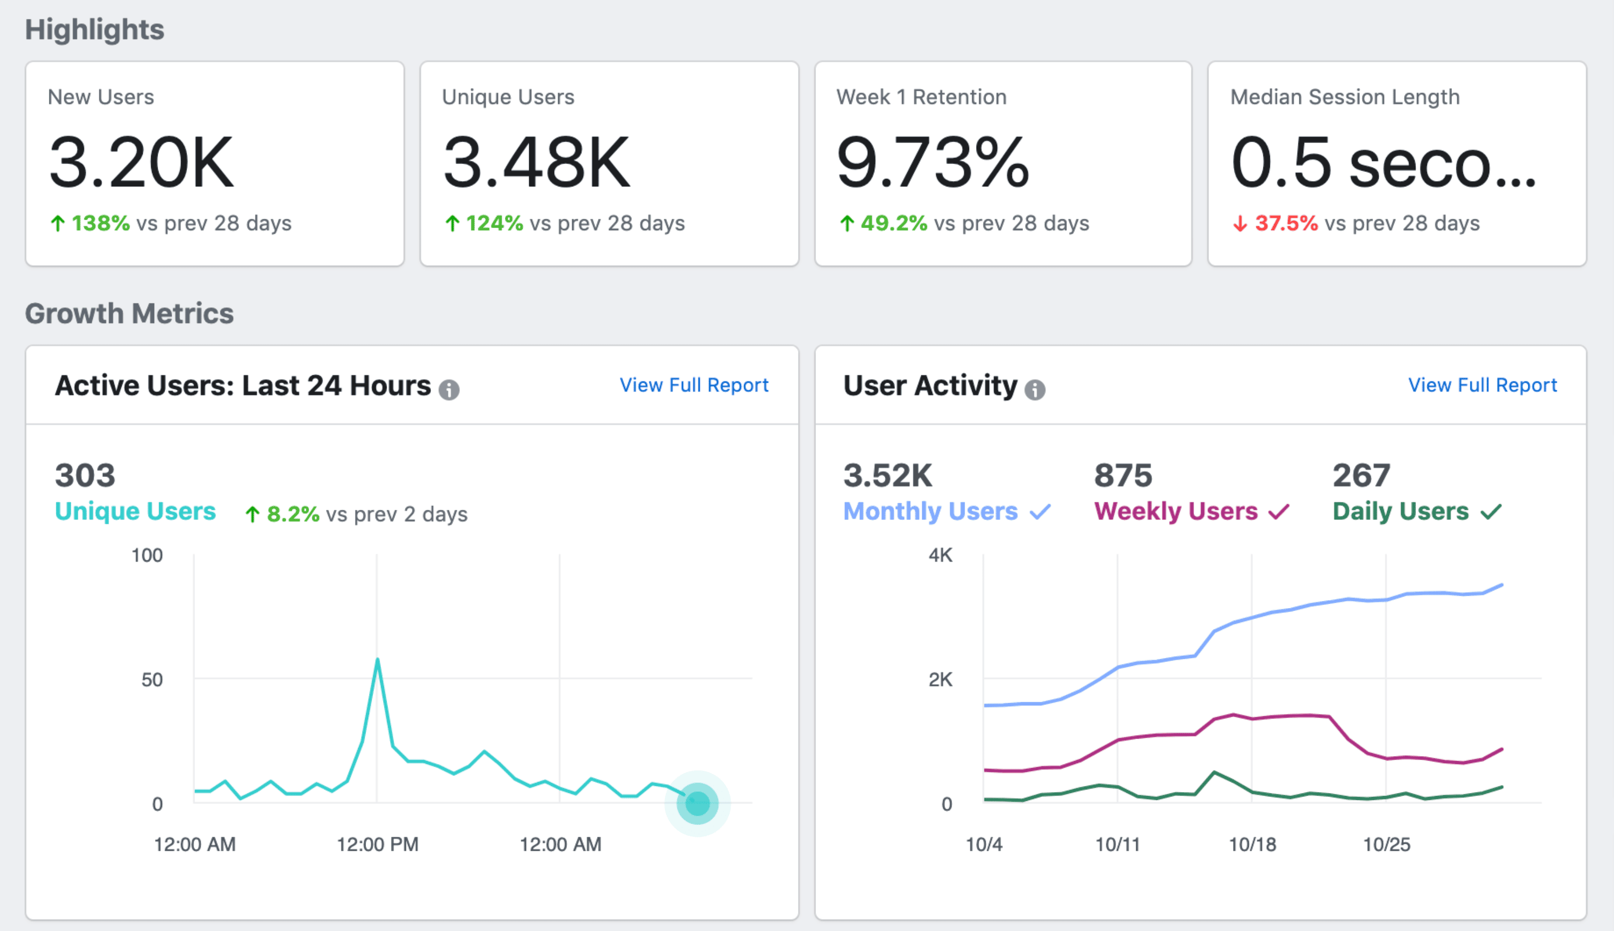Click the teal Unique Users label
The width and height of the screenshot is (1614, 931).
(136, 511)
